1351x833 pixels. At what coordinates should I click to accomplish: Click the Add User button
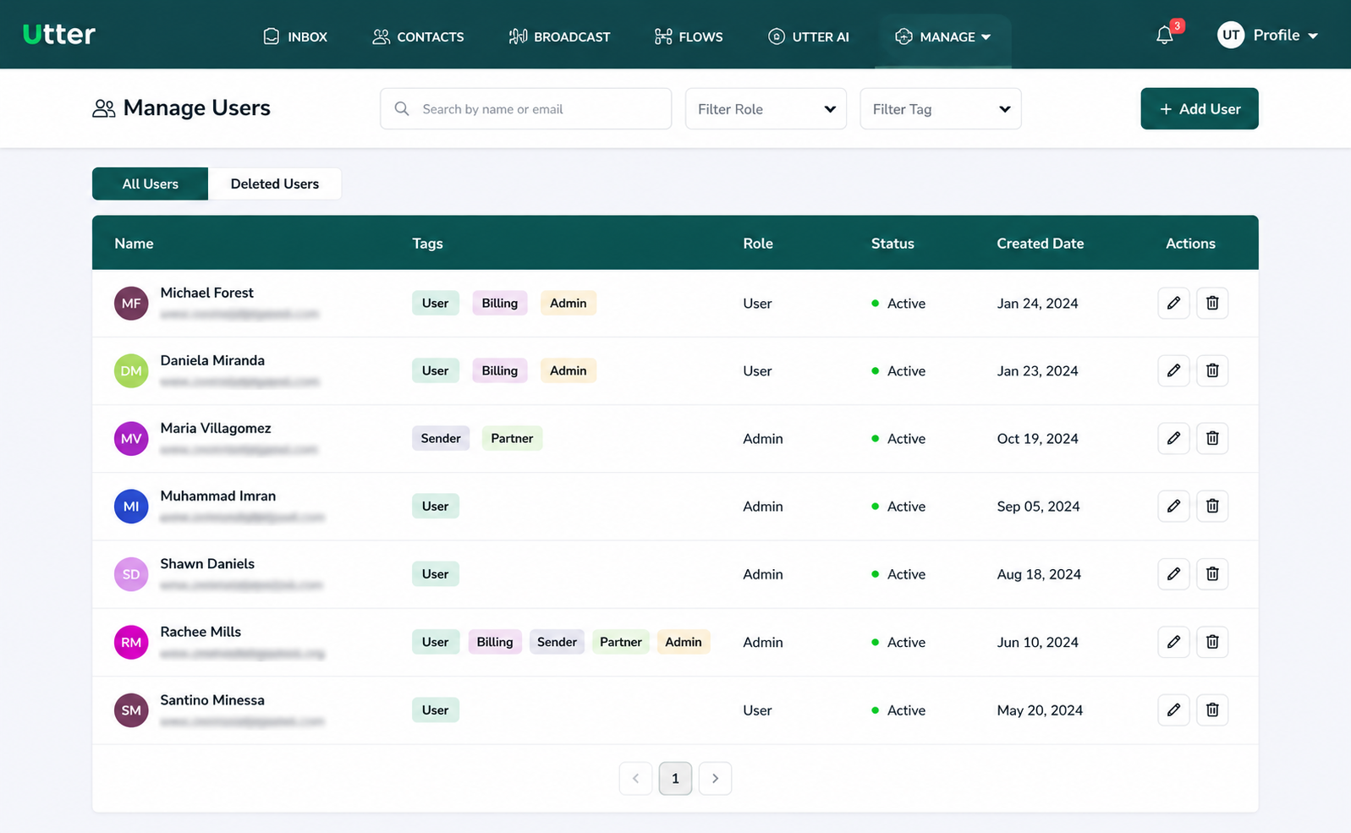[1200, 108]
